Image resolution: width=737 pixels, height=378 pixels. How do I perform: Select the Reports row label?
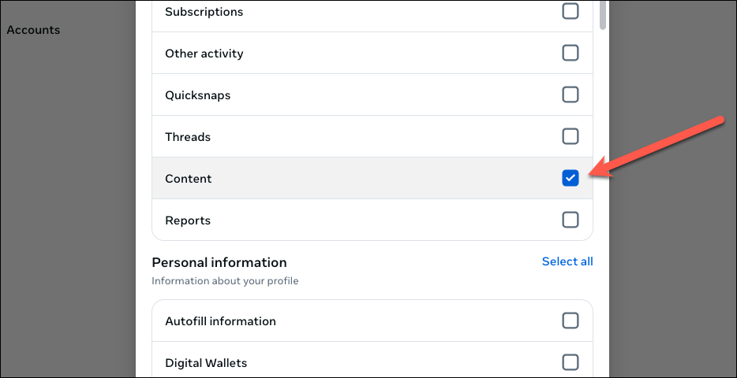(188, 220)
